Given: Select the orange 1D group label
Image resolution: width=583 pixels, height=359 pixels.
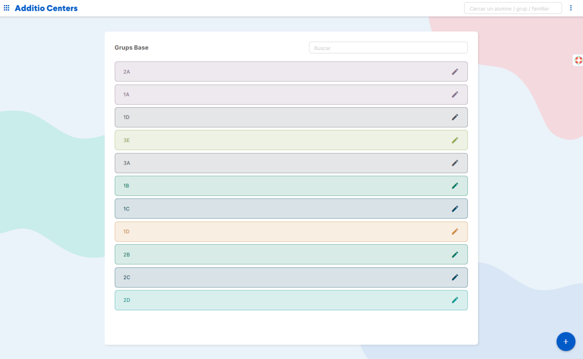Looking at the screenshot, I should (126, 232).
